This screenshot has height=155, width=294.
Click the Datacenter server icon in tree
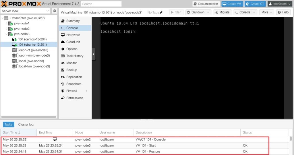tap(6, 18)
